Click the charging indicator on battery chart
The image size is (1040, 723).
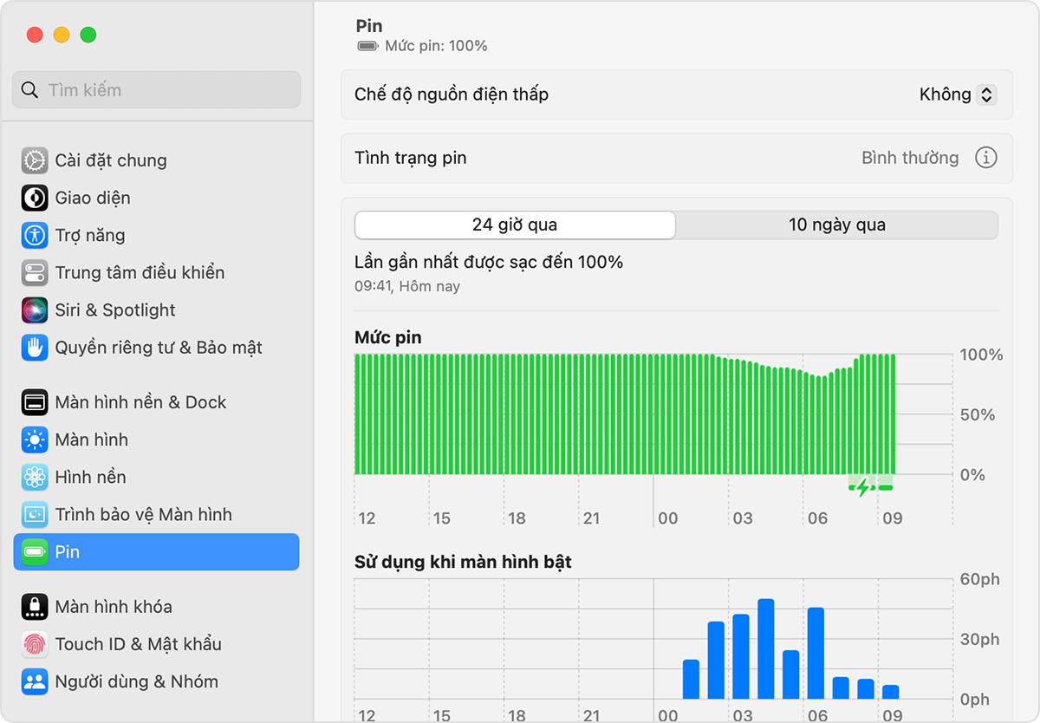point(863,487)
